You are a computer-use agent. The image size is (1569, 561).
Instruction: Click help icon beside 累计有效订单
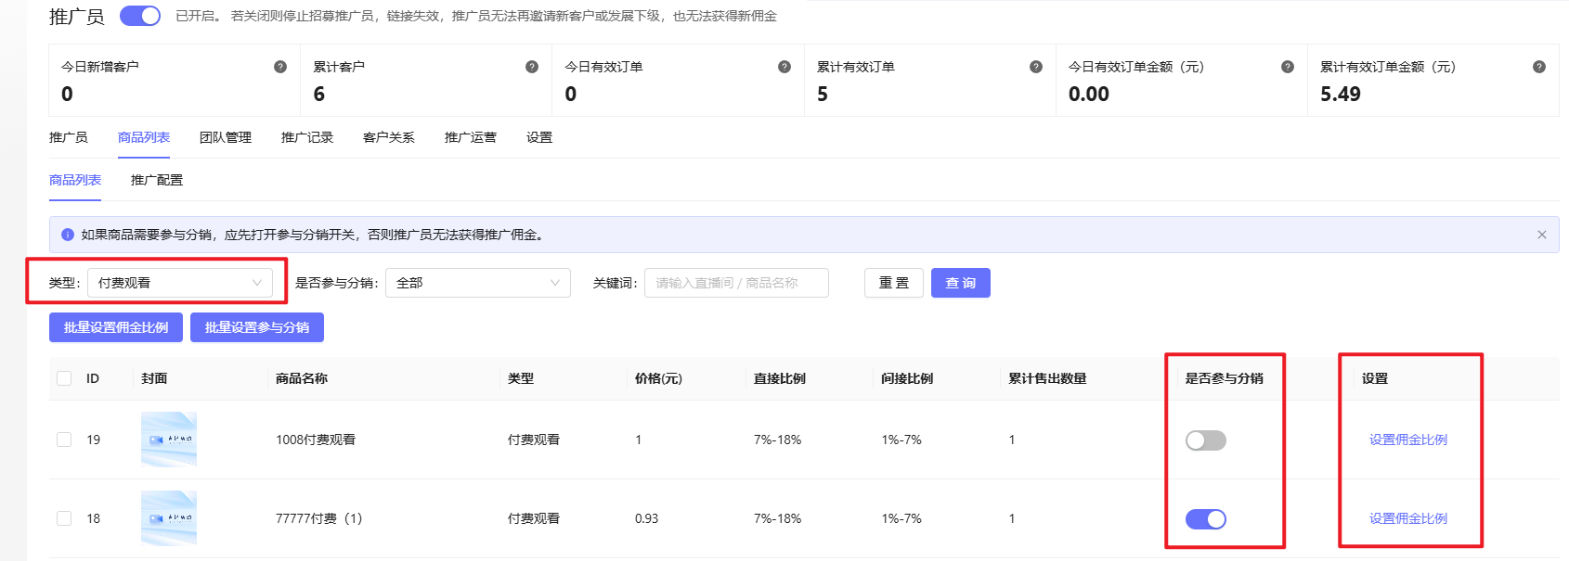click(1036, 67)
